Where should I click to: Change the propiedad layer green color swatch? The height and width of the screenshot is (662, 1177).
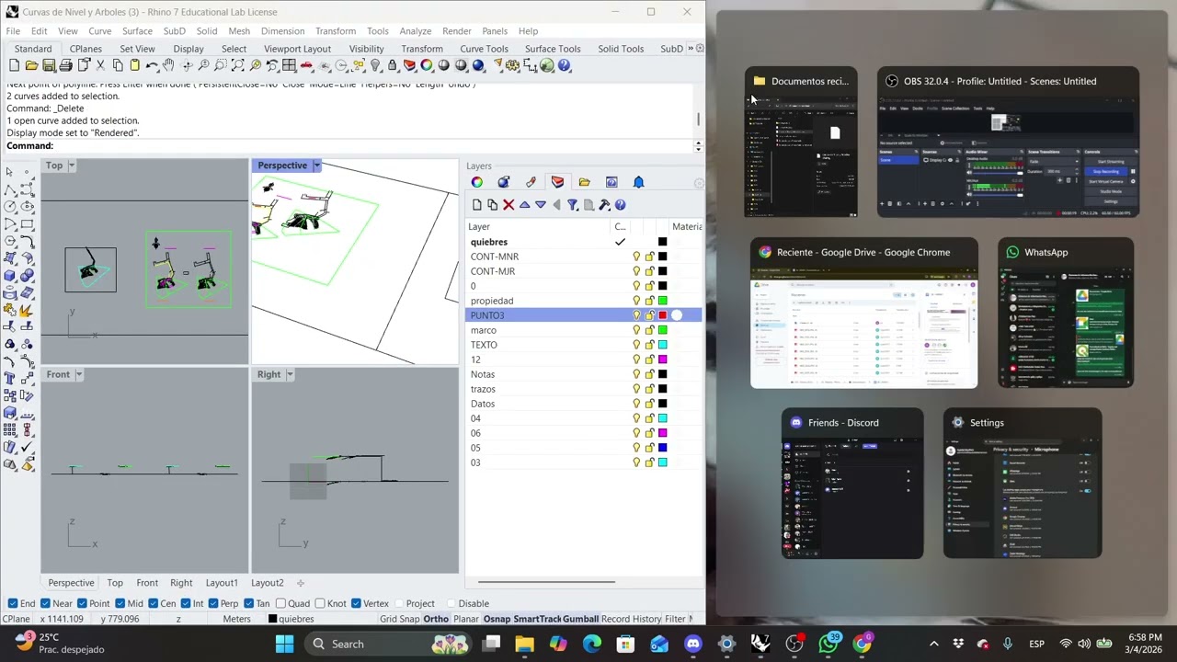662,301
